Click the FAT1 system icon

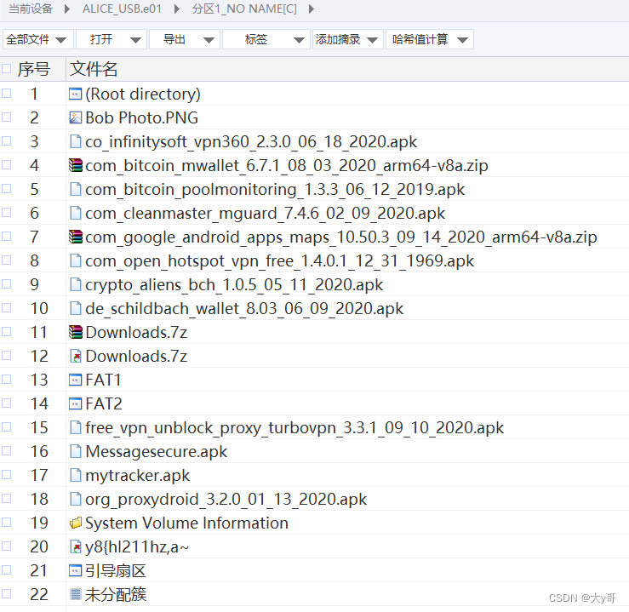[76, 380]
